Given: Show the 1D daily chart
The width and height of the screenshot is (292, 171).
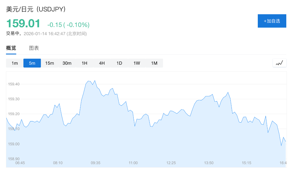Looking at the screenshot, I should pos(119,63).
